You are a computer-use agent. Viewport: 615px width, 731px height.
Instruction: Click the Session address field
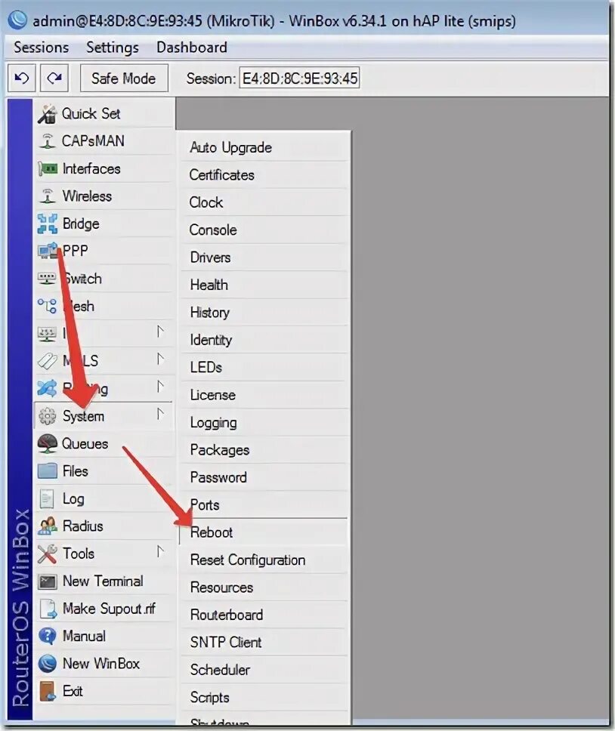[x=300, y=78]
